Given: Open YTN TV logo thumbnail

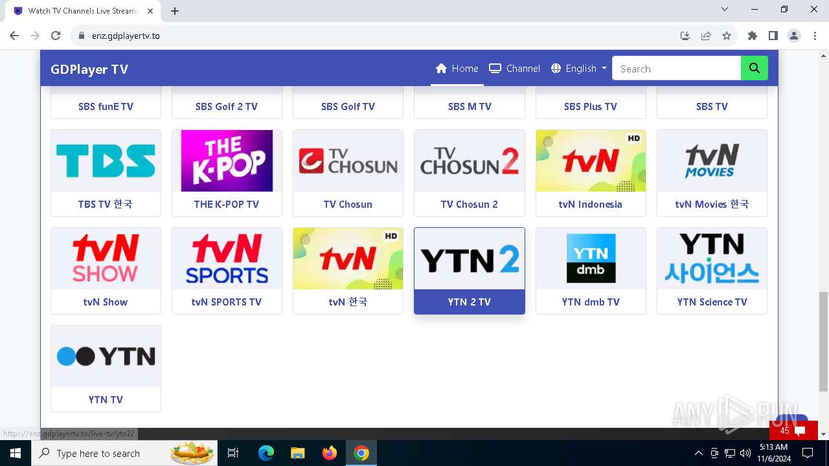Looking at the screenshot, I should click(x=106, y=356).
